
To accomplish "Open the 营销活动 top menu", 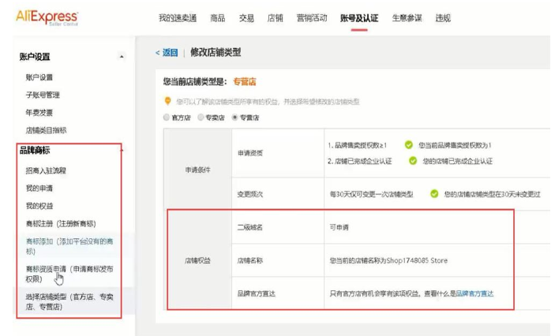I will click(311, 18).
